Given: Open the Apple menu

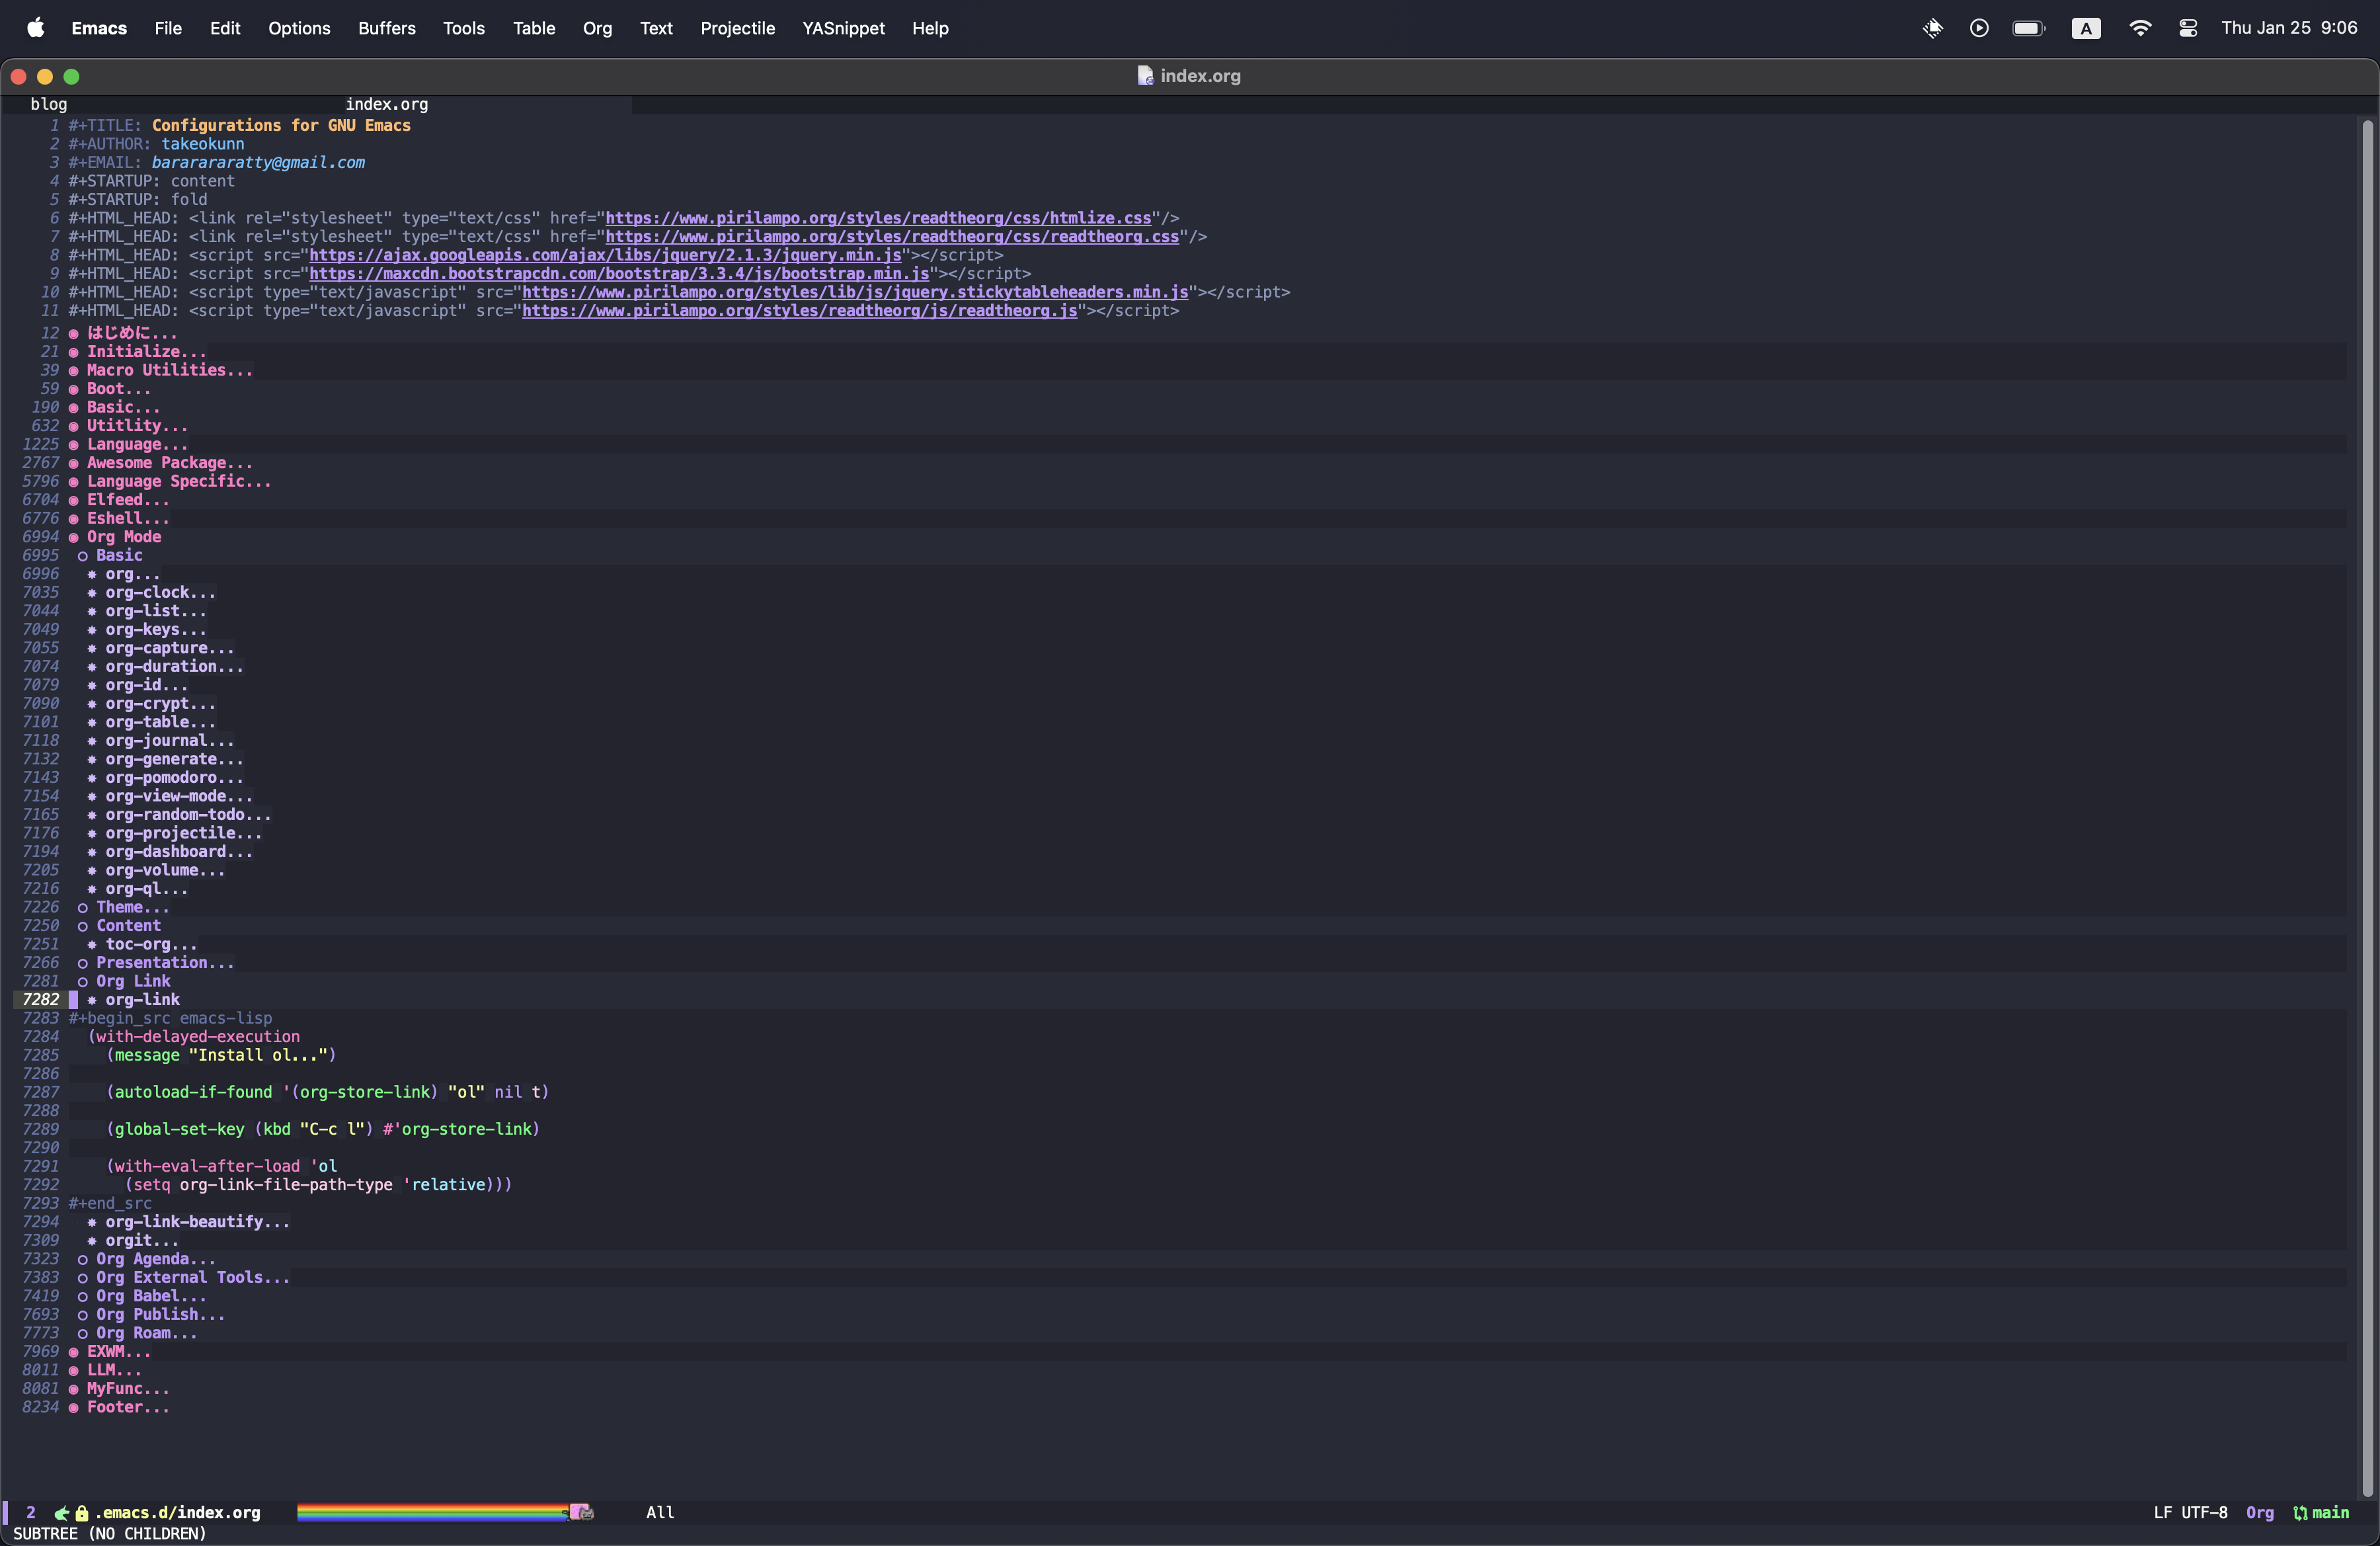Looking at the screenshot, I should point(36,28).
